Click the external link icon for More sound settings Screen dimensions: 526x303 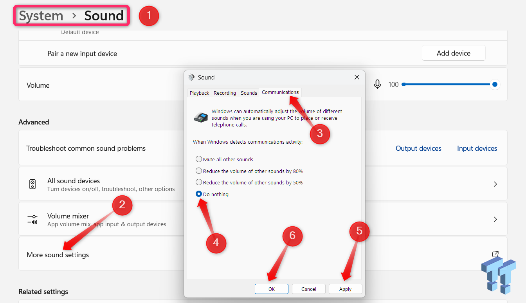(x=495, y=254)
